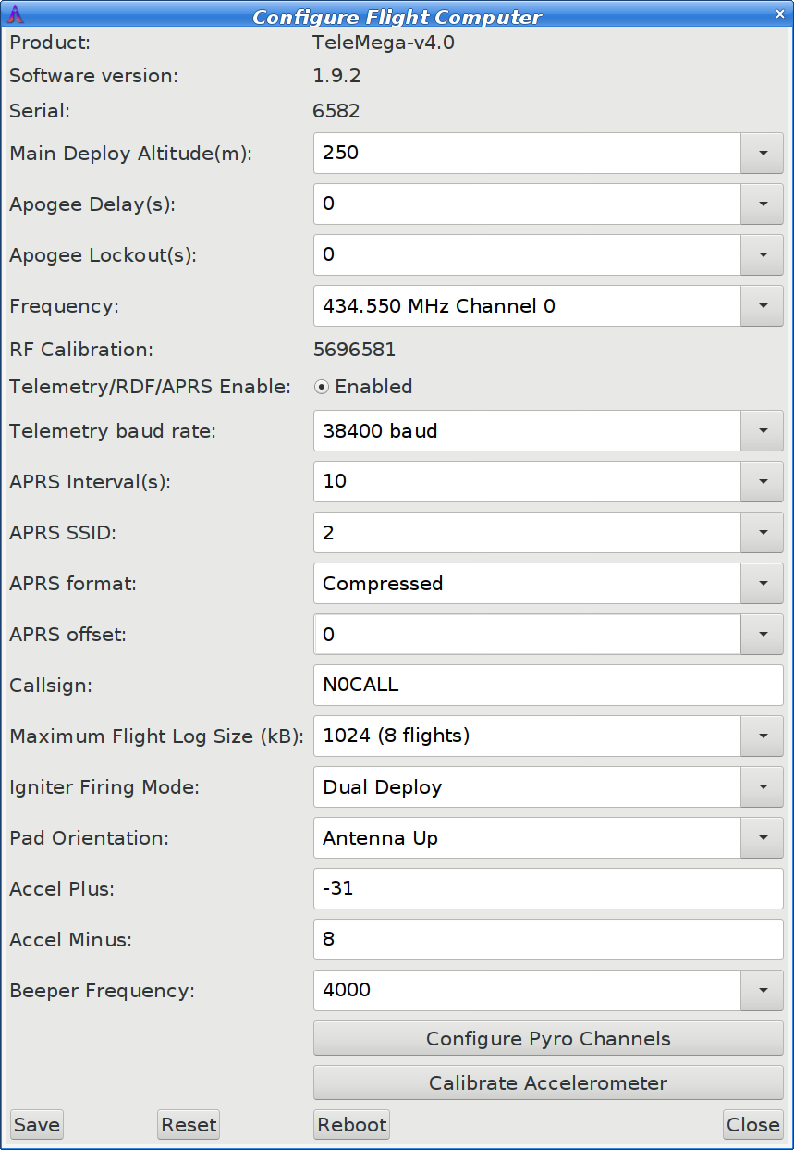Open the Apogee Lockout dropdown arrow
The image size is (794, 1150).
click(x=762, y=254)
